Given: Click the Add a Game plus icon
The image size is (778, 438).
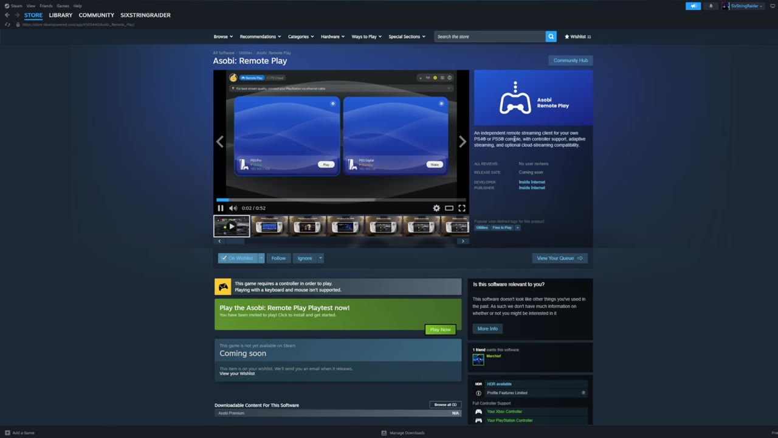Looking at the screenshot, I should coord(7,433).
